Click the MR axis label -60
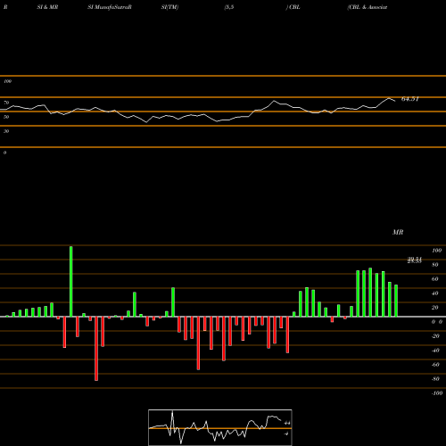446x446 pixels. 435,365
